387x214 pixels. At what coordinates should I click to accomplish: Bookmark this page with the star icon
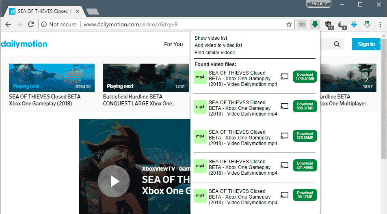[x=289, y=24]
